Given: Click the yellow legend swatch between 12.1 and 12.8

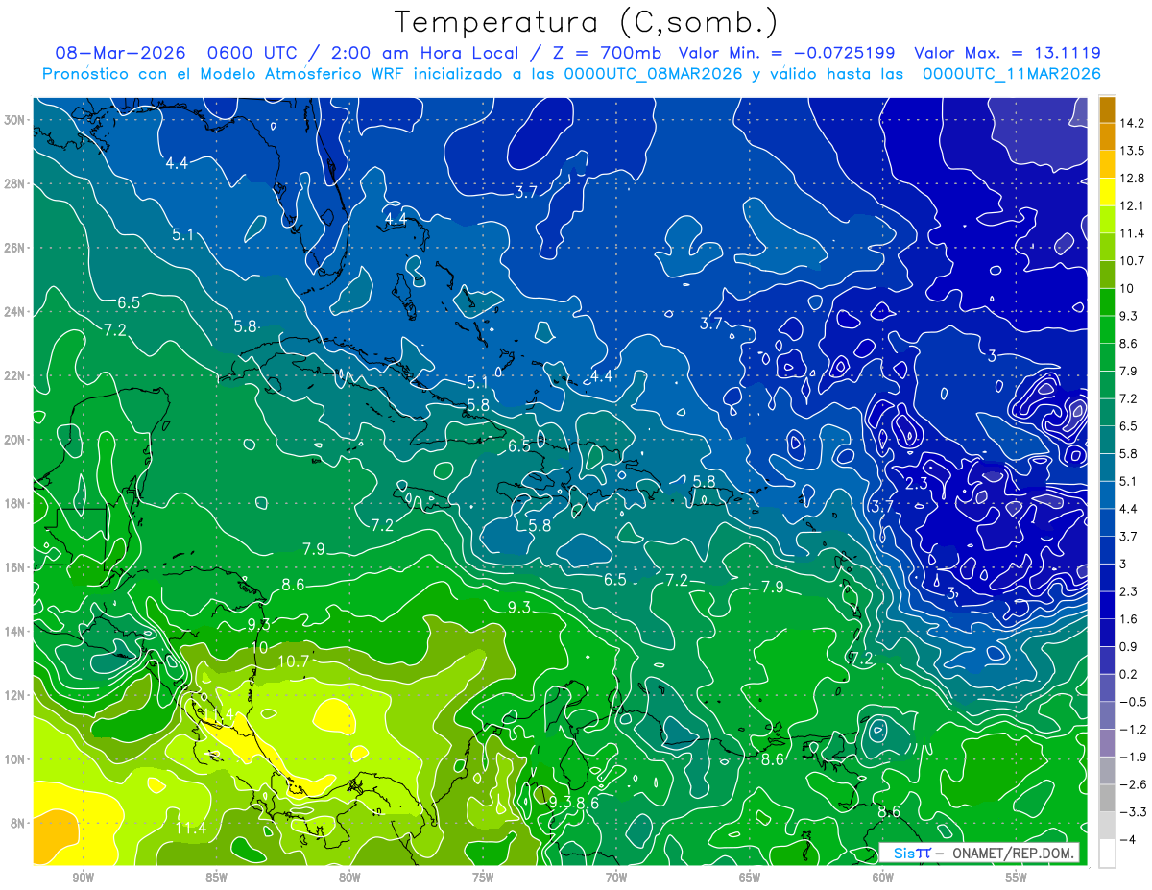Looking at the screenshot, I should point(1107,192).
